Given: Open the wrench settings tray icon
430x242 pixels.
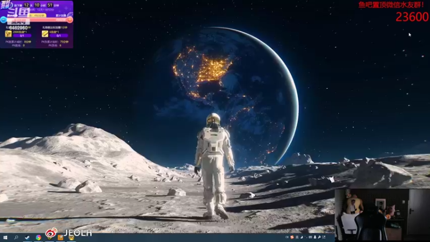Looking at the screenshot, I should click(319, 237).
